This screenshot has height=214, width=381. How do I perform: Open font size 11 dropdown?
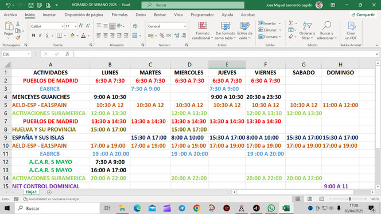76,26
